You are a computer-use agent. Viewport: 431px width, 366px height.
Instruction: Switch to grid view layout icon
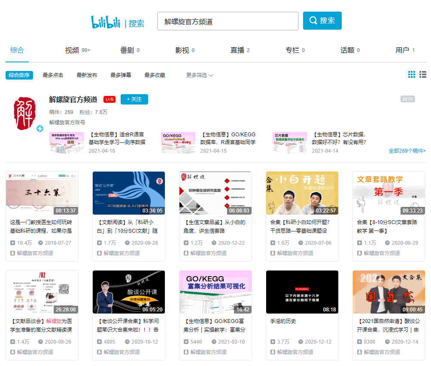(412, 74)
